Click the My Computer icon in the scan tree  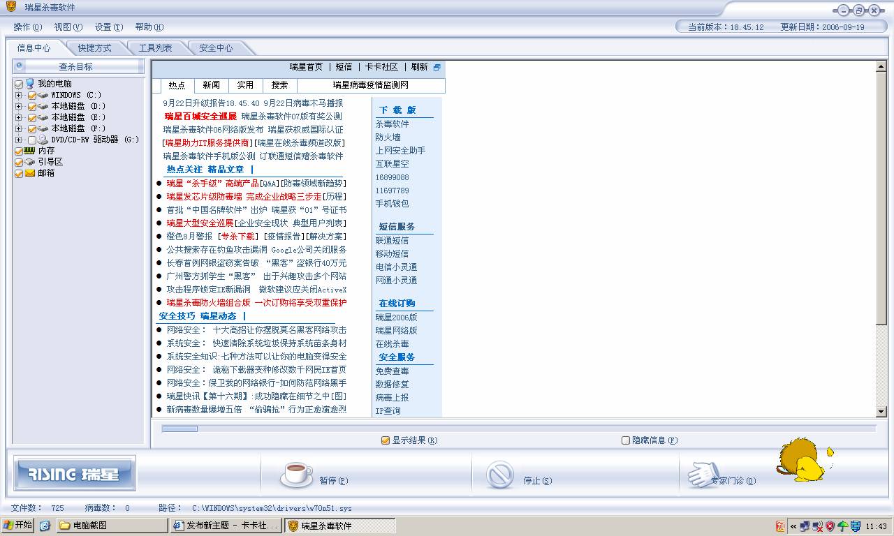tap(30, 84)
